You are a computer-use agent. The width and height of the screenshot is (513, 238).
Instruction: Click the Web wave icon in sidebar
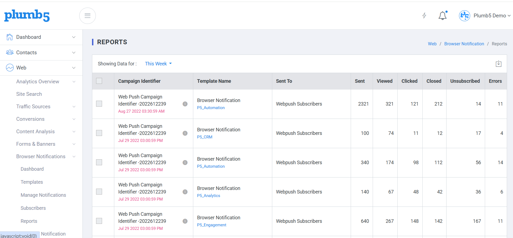pyautogui.click(x=10, y=68)
